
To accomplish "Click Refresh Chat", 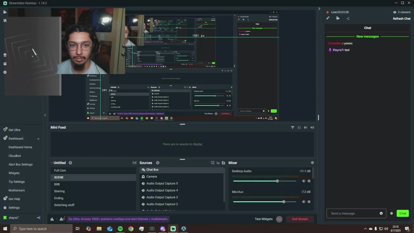I will [x=402, y=19].
